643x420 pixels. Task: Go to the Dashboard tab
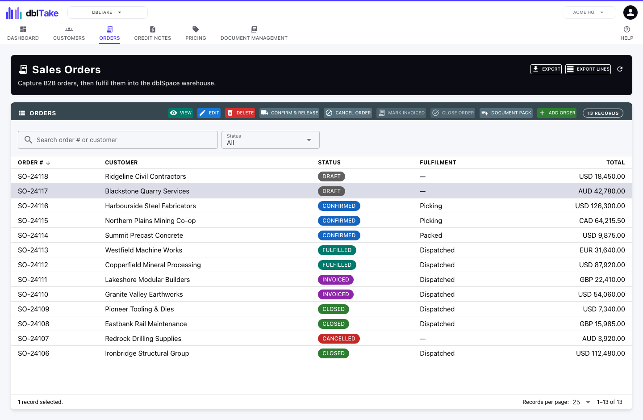tap(23, 34)
